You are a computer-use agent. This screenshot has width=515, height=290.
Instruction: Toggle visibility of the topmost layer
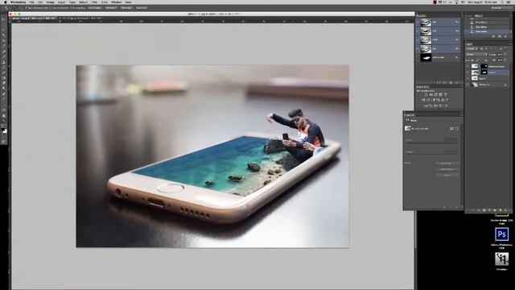468,66
